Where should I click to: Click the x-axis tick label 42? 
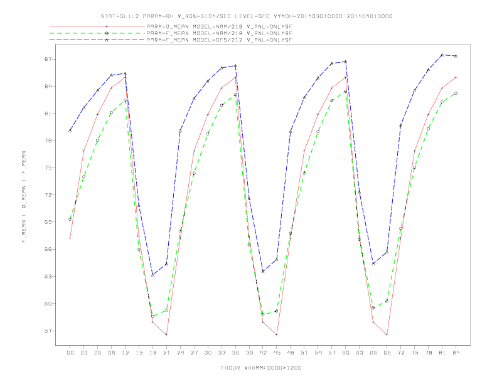pos(263,353)
